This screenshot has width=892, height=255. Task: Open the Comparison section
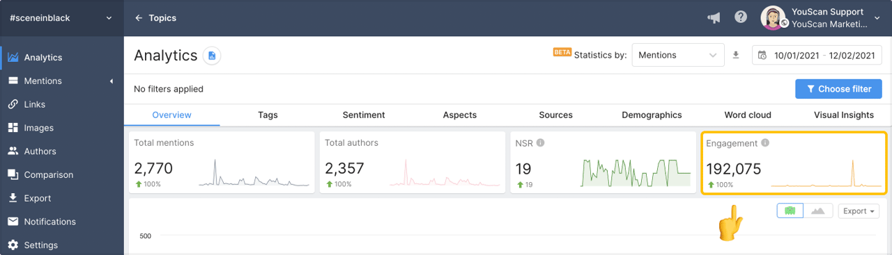click(61, 175)
